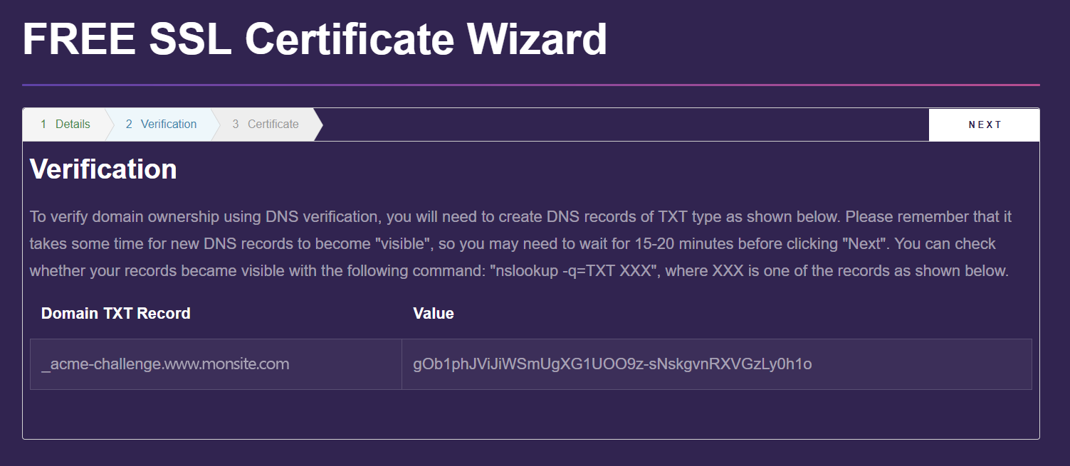Click step number 3 in wizard
1070x466 pixels.
coord(236,125)
